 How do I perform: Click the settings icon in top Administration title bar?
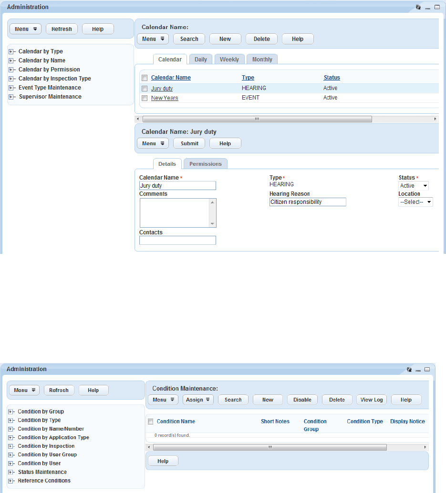coord(418,7)
